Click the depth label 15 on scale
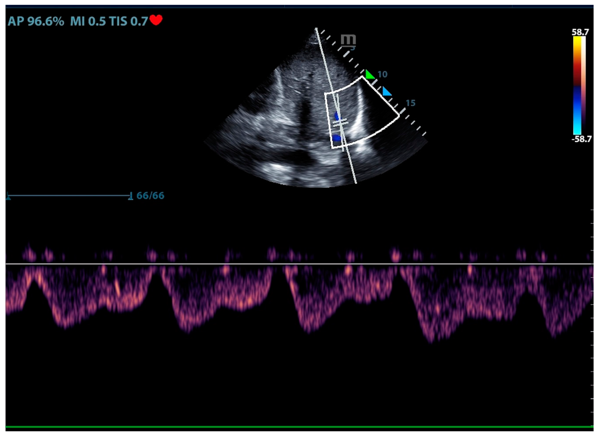Image resolution: width=599 pixels, height=437 pixels. (410, 103)
